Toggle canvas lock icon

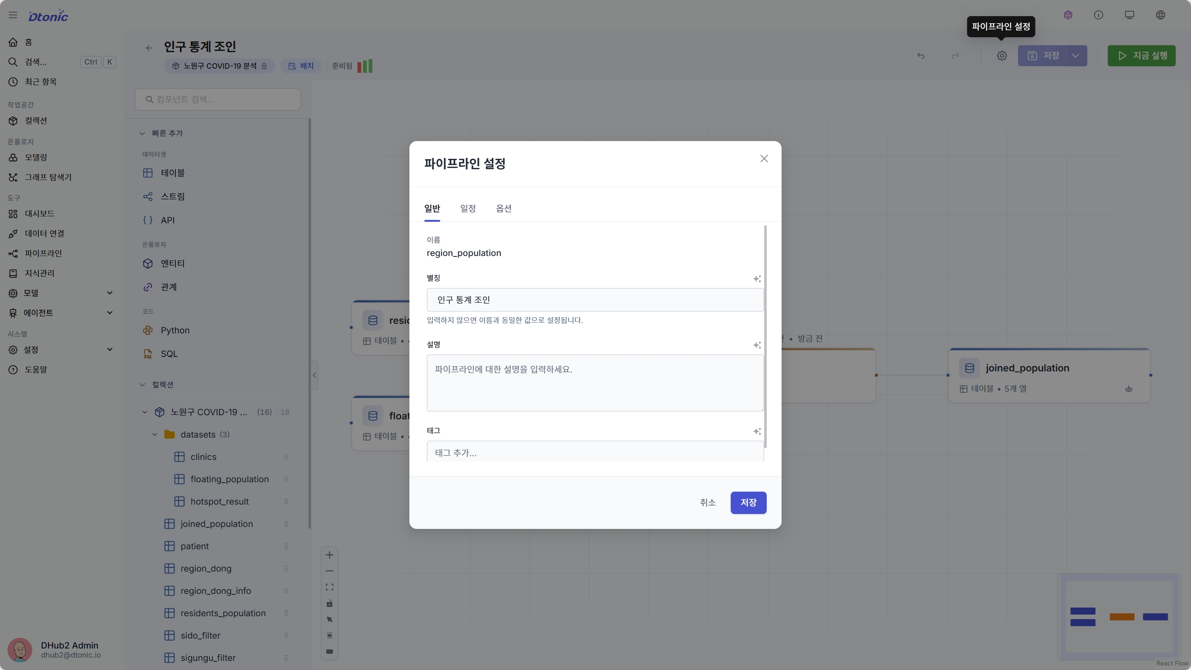tap(330, 603)
